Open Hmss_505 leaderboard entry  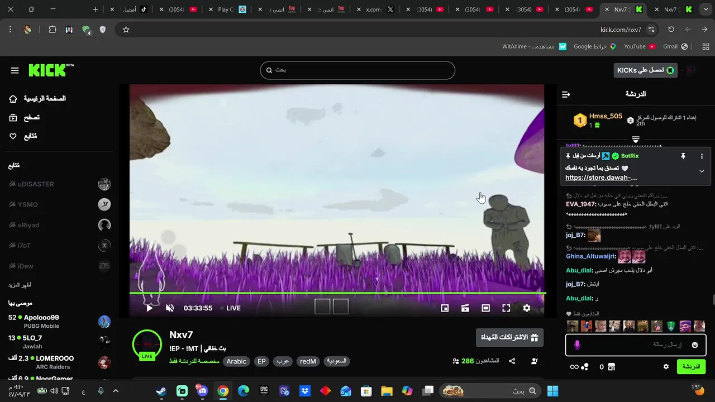[x=598, y=120]
